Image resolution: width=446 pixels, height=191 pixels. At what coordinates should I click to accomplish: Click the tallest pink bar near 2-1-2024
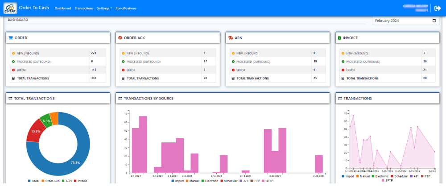143,144
